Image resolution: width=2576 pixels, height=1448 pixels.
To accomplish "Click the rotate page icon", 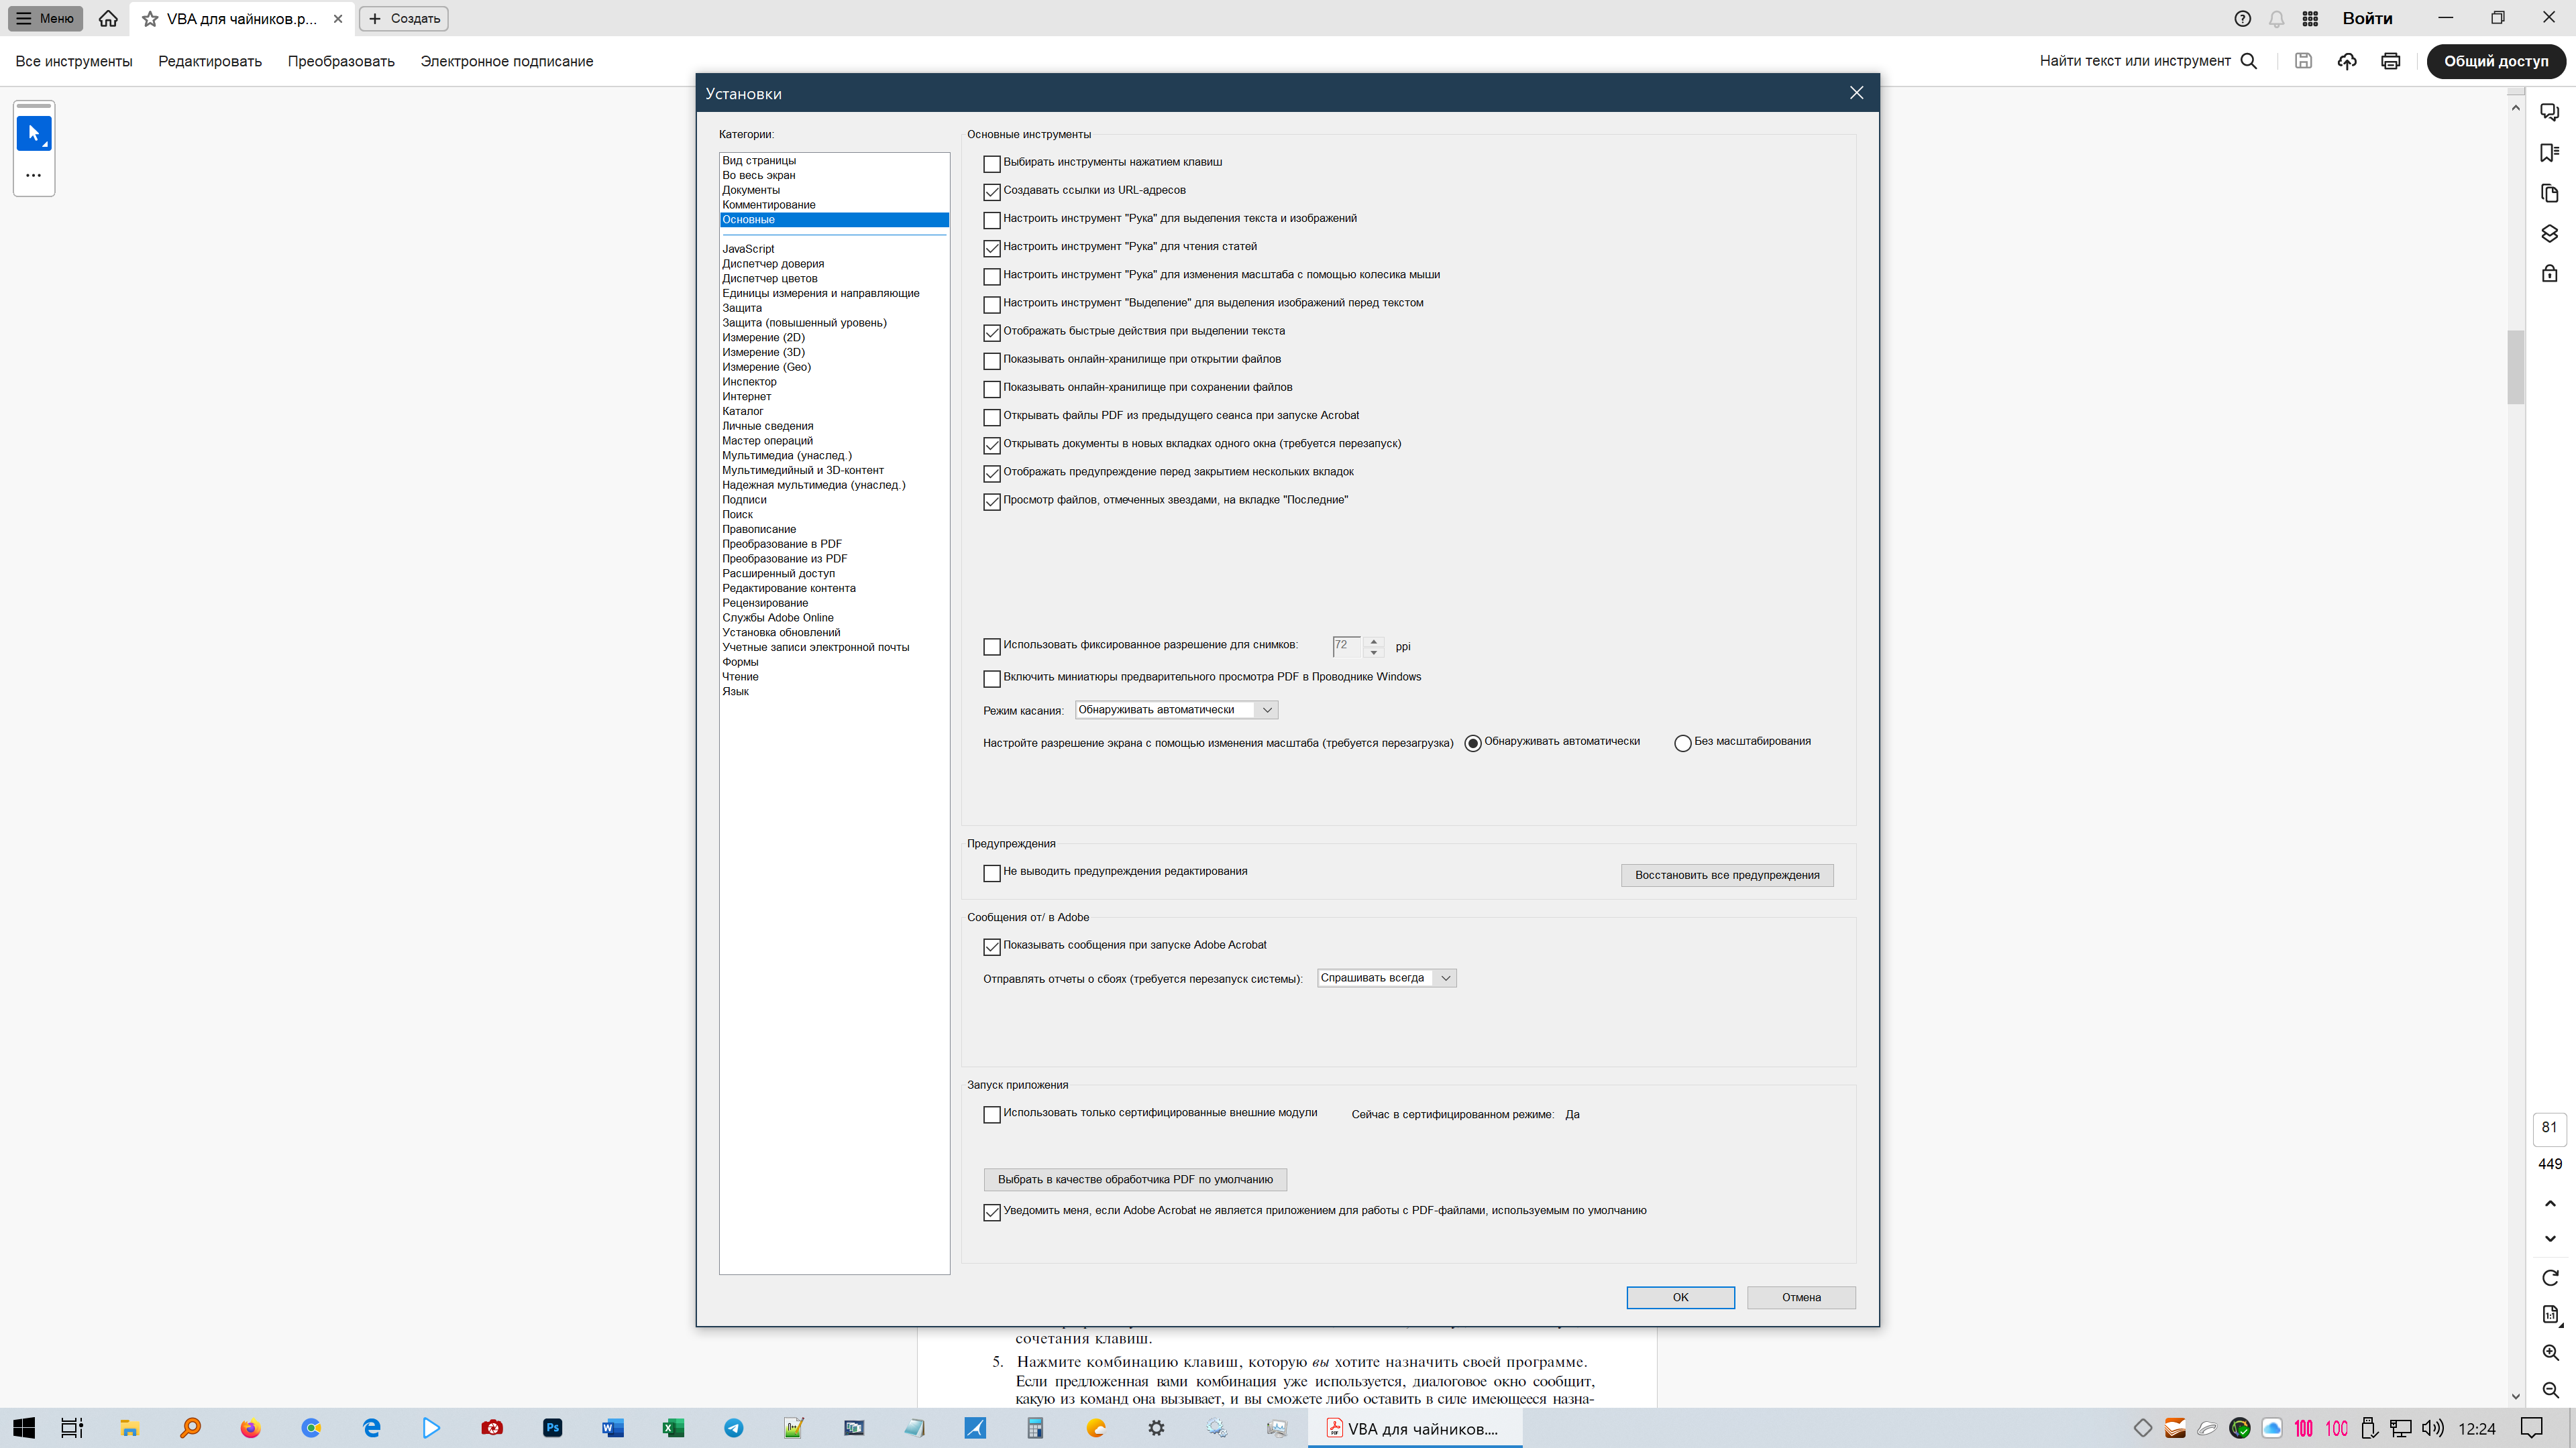I will (2550, 1278).
